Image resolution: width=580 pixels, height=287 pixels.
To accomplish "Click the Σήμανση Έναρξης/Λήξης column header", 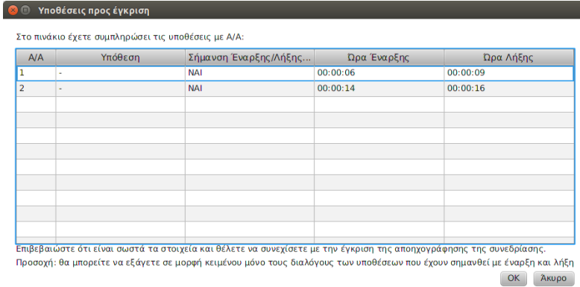I will [250, 57].
